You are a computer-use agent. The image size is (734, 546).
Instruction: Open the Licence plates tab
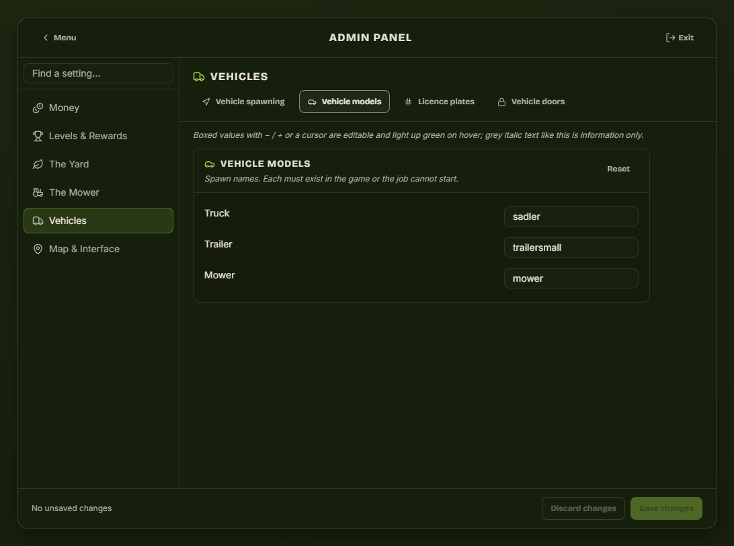pos(439,102)
